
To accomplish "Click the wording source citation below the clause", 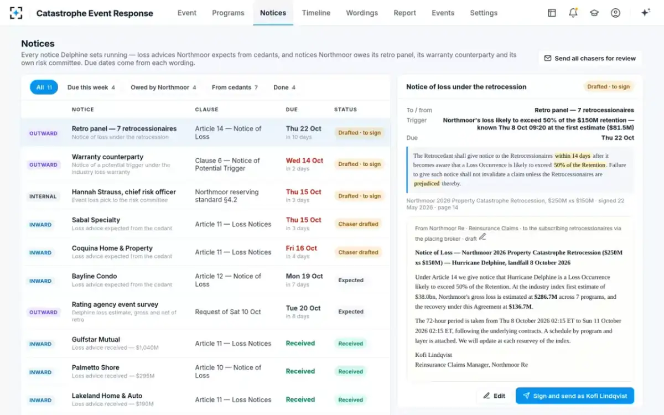I will point(515,204).
